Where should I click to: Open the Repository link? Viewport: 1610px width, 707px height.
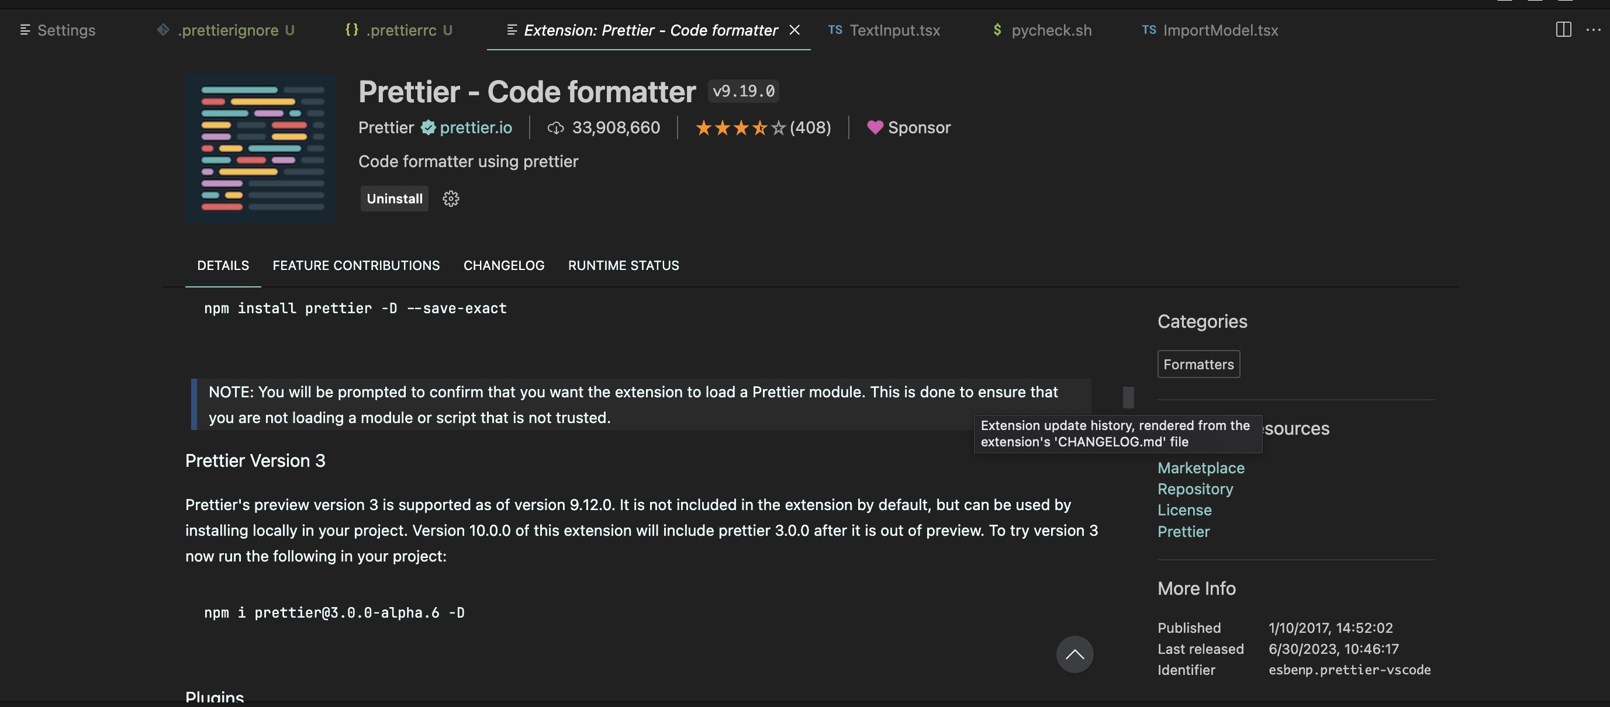pyautogui.click(x=1195, y=489)
